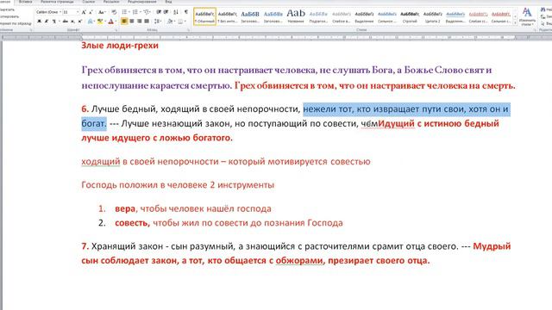
Task: Apply subscript formatting
Action: click(72, 22)
